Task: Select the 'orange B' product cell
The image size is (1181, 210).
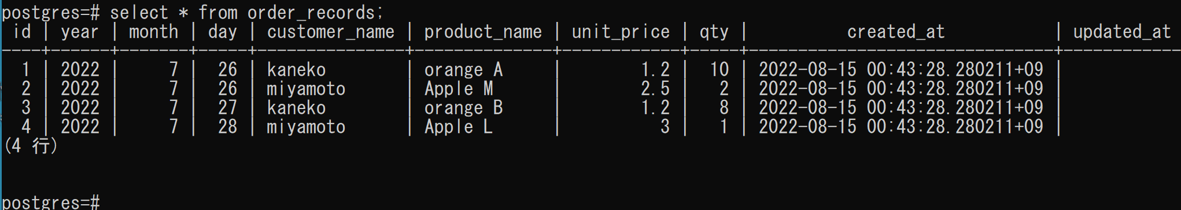Action: [464, 108]
